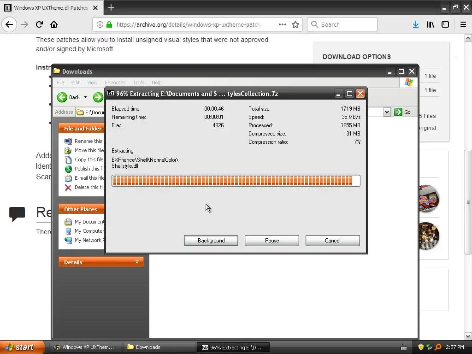This screenshot has height=354, width=472.
Task: Reload the archive.org page
Action: coord(39,24)
